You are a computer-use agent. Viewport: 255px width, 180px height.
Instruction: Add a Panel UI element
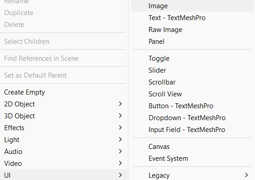(x=192, y=42)
